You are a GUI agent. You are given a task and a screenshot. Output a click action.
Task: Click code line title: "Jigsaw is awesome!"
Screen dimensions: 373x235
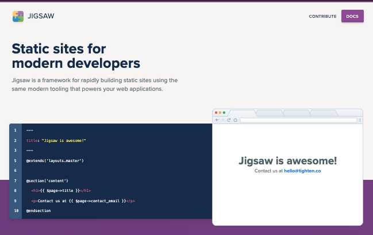(56, 141)
